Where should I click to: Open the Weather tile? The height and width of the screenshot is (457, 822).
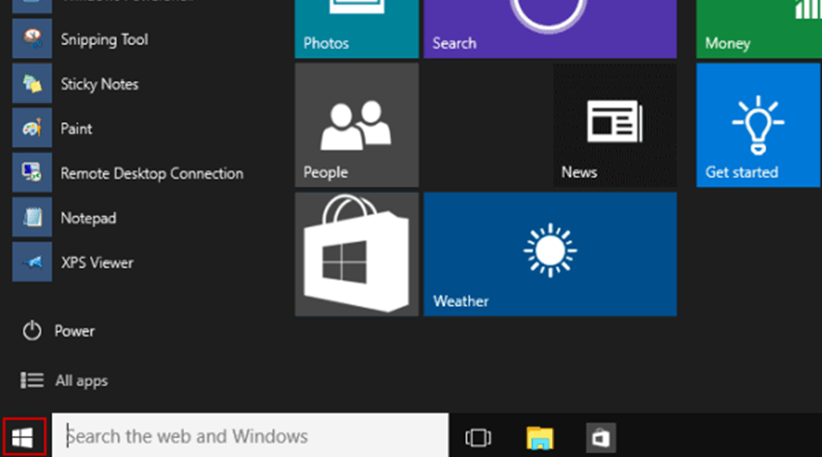pyautogui.click(x=549, y=253)
